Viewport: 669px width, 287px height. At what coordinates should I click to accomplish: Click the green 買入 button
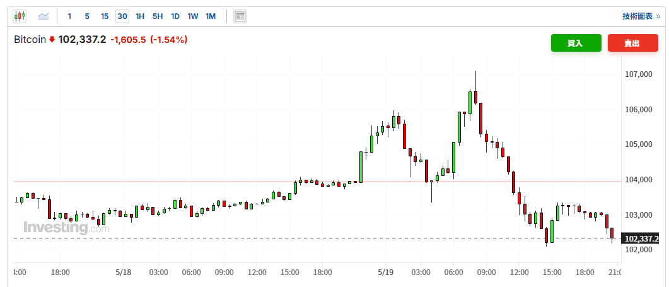pyautogui.click(x=576, y=43)
